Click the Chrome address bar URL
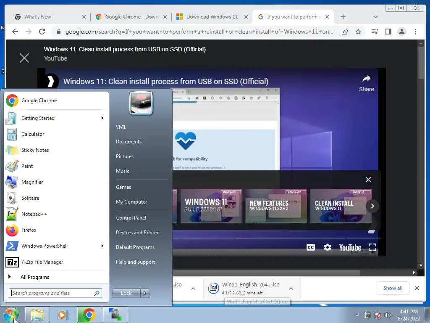430x323 pixels. pyautogui.click(x=199, y=32)
